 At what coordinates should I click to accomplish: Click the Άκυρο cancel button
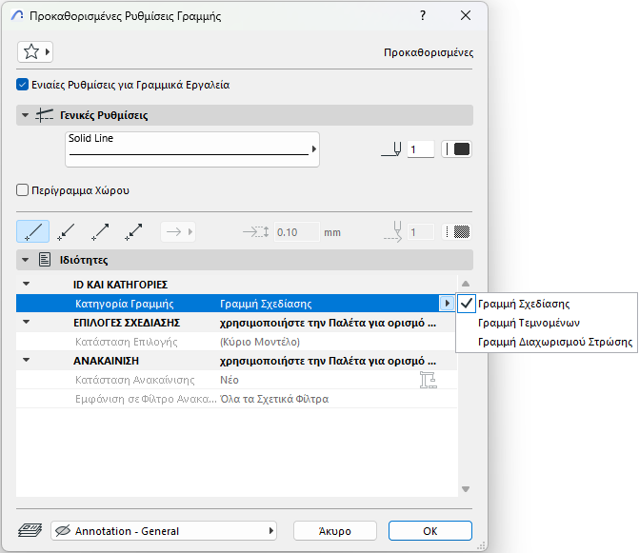coord(335,531)
